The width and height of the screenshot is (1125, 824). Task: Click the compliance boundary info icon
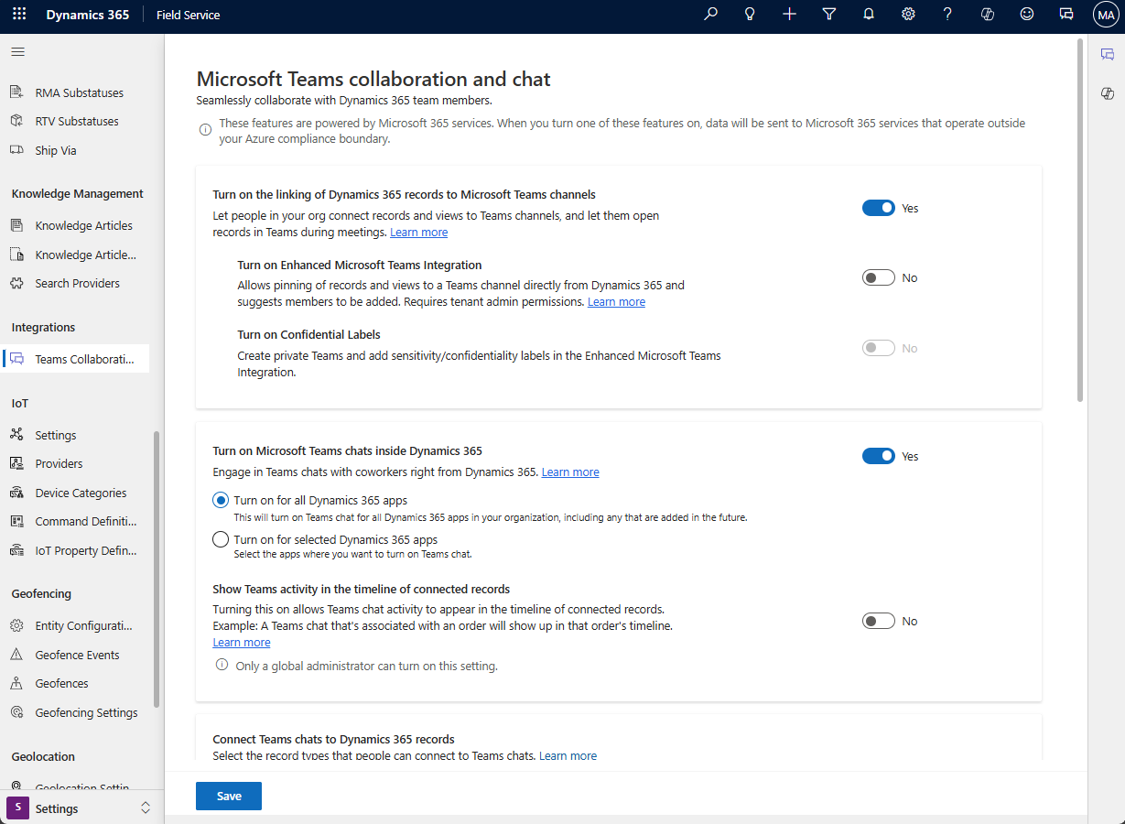[x=205, y=130]
